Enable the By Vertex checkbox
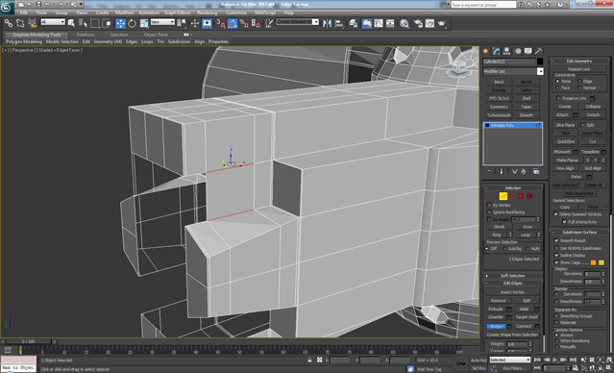This screenshot has width=614, height=373. pyautogui.click(x=489, y=206)
